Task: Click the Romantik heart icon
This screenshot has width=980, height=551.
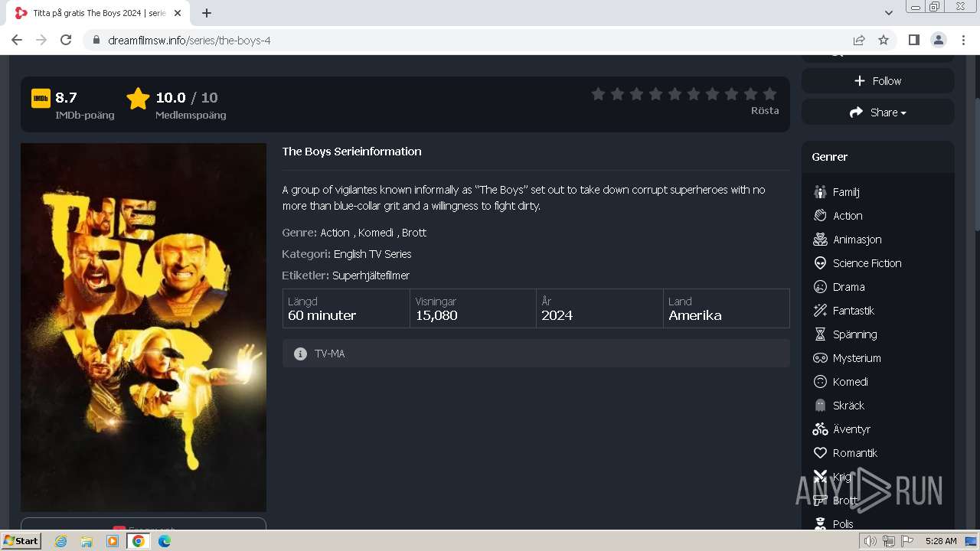Action: (x=820, y=453)
